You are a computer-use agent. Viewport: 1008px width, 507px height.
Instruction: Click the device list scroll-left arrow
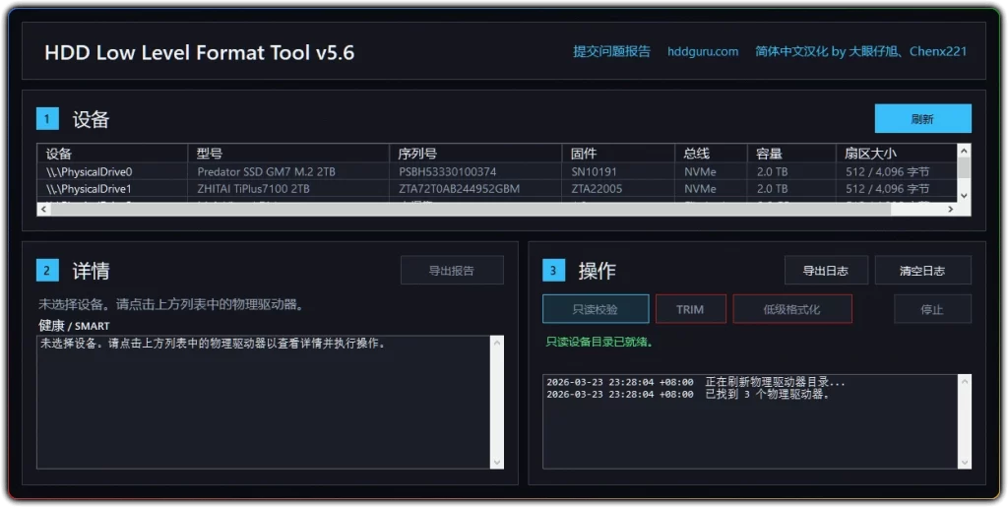[x=43, y=209]
